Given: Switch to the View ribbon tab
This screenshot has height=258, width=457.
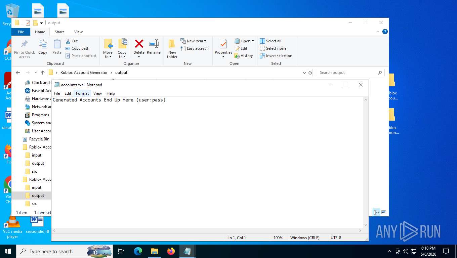Looking at the screenshot, I should (x=78, y=32).
